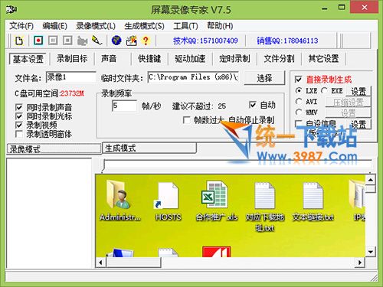Click the pause recording toolbar icon
The height and width of the screenshot is (287, 383).
coord(53,41)
